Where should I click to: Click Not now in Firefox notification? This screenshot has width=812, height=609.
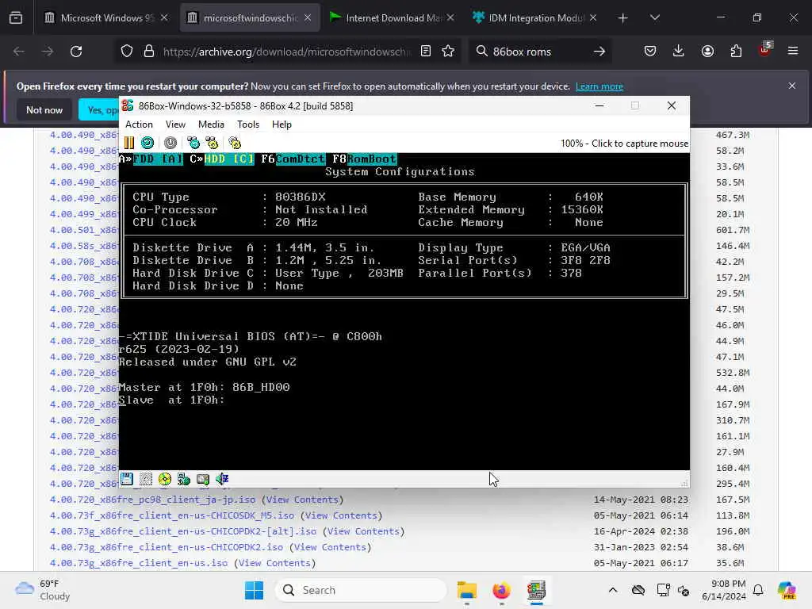(44, 109)
